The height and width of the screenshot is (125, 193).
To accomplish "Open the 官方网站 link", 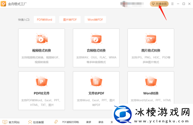I will click(x=14, y=122).
